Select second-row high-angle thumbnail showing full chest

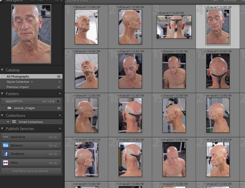pyautogui.click(x=174, y=71)
